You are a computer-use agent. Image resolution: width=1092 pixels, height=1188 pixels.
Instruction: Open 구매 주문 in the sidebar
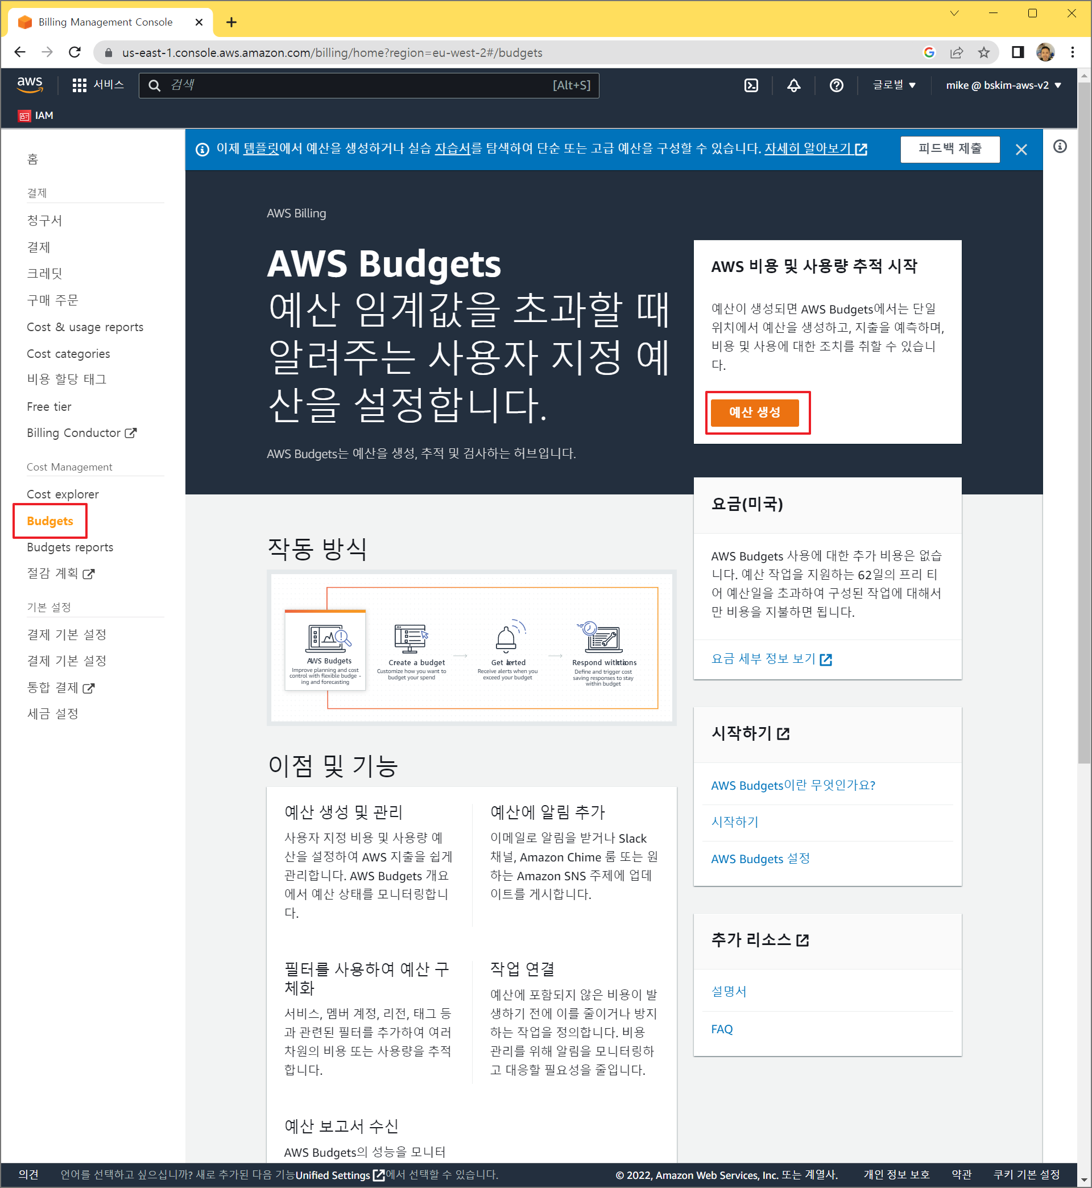52,300
